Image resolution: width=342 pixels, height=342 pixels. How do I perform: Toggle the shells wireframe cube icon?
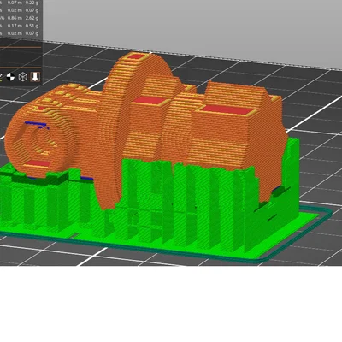tap(23, 77)
